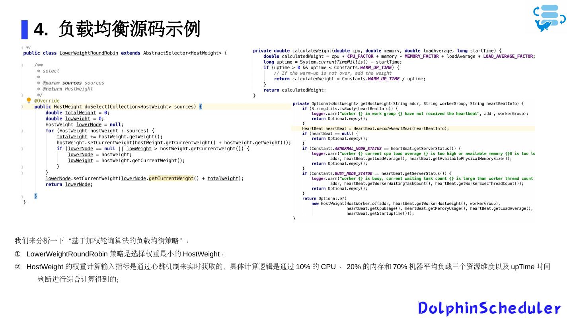Click the line "HostWeight lowerNode = null;"

(85, 124)
